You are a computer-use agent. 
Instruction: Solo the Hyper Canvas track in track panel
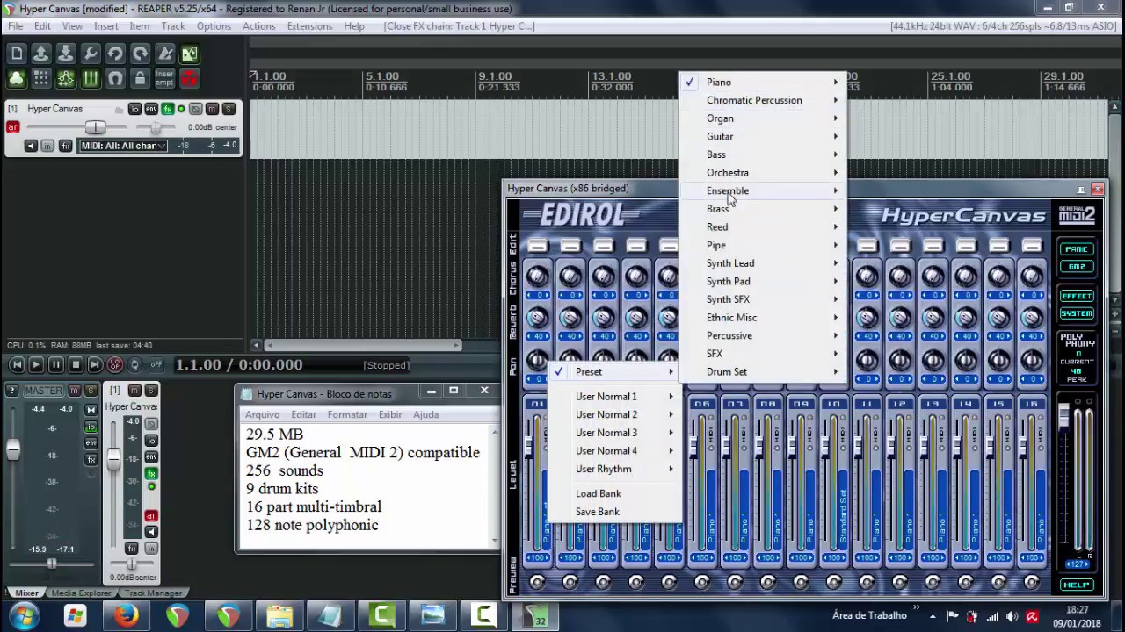point(229,109)
